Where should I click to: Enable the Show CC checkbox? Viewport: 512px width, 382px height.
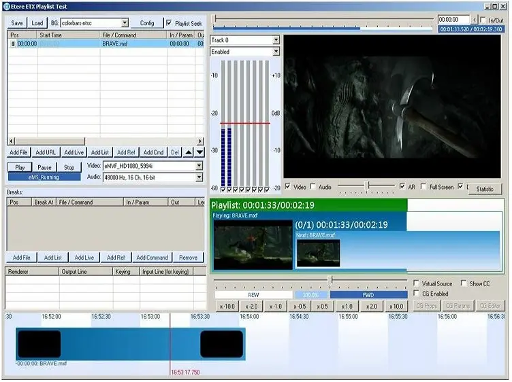click(464, 283)
